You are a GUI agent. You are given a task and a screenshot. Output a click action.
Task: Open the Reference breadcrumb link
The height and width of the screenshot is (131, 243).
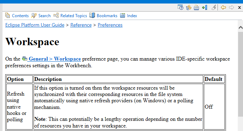(81, 25)
